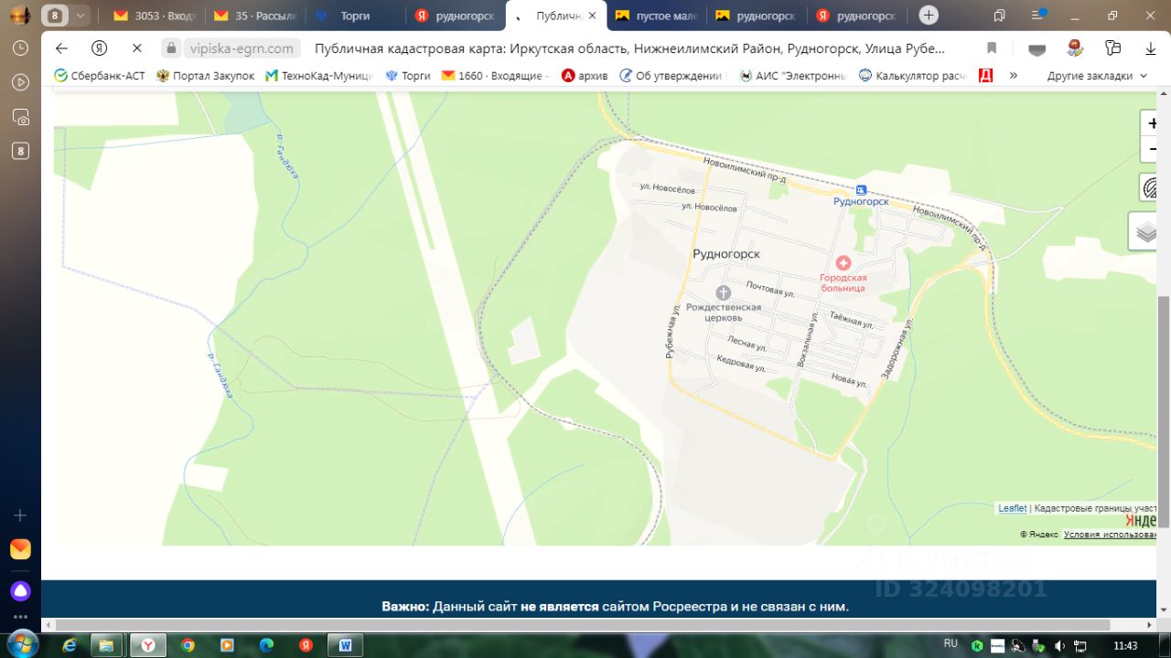This screenshot has height=658, width=1171.
Task: Open the Yandex Mail sidebar icon
Action: tap(20, 549)
